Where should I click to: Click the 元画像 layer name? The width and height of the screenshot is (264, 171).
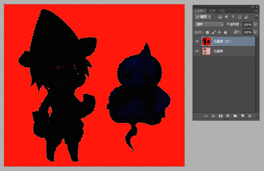coord(218,51)
